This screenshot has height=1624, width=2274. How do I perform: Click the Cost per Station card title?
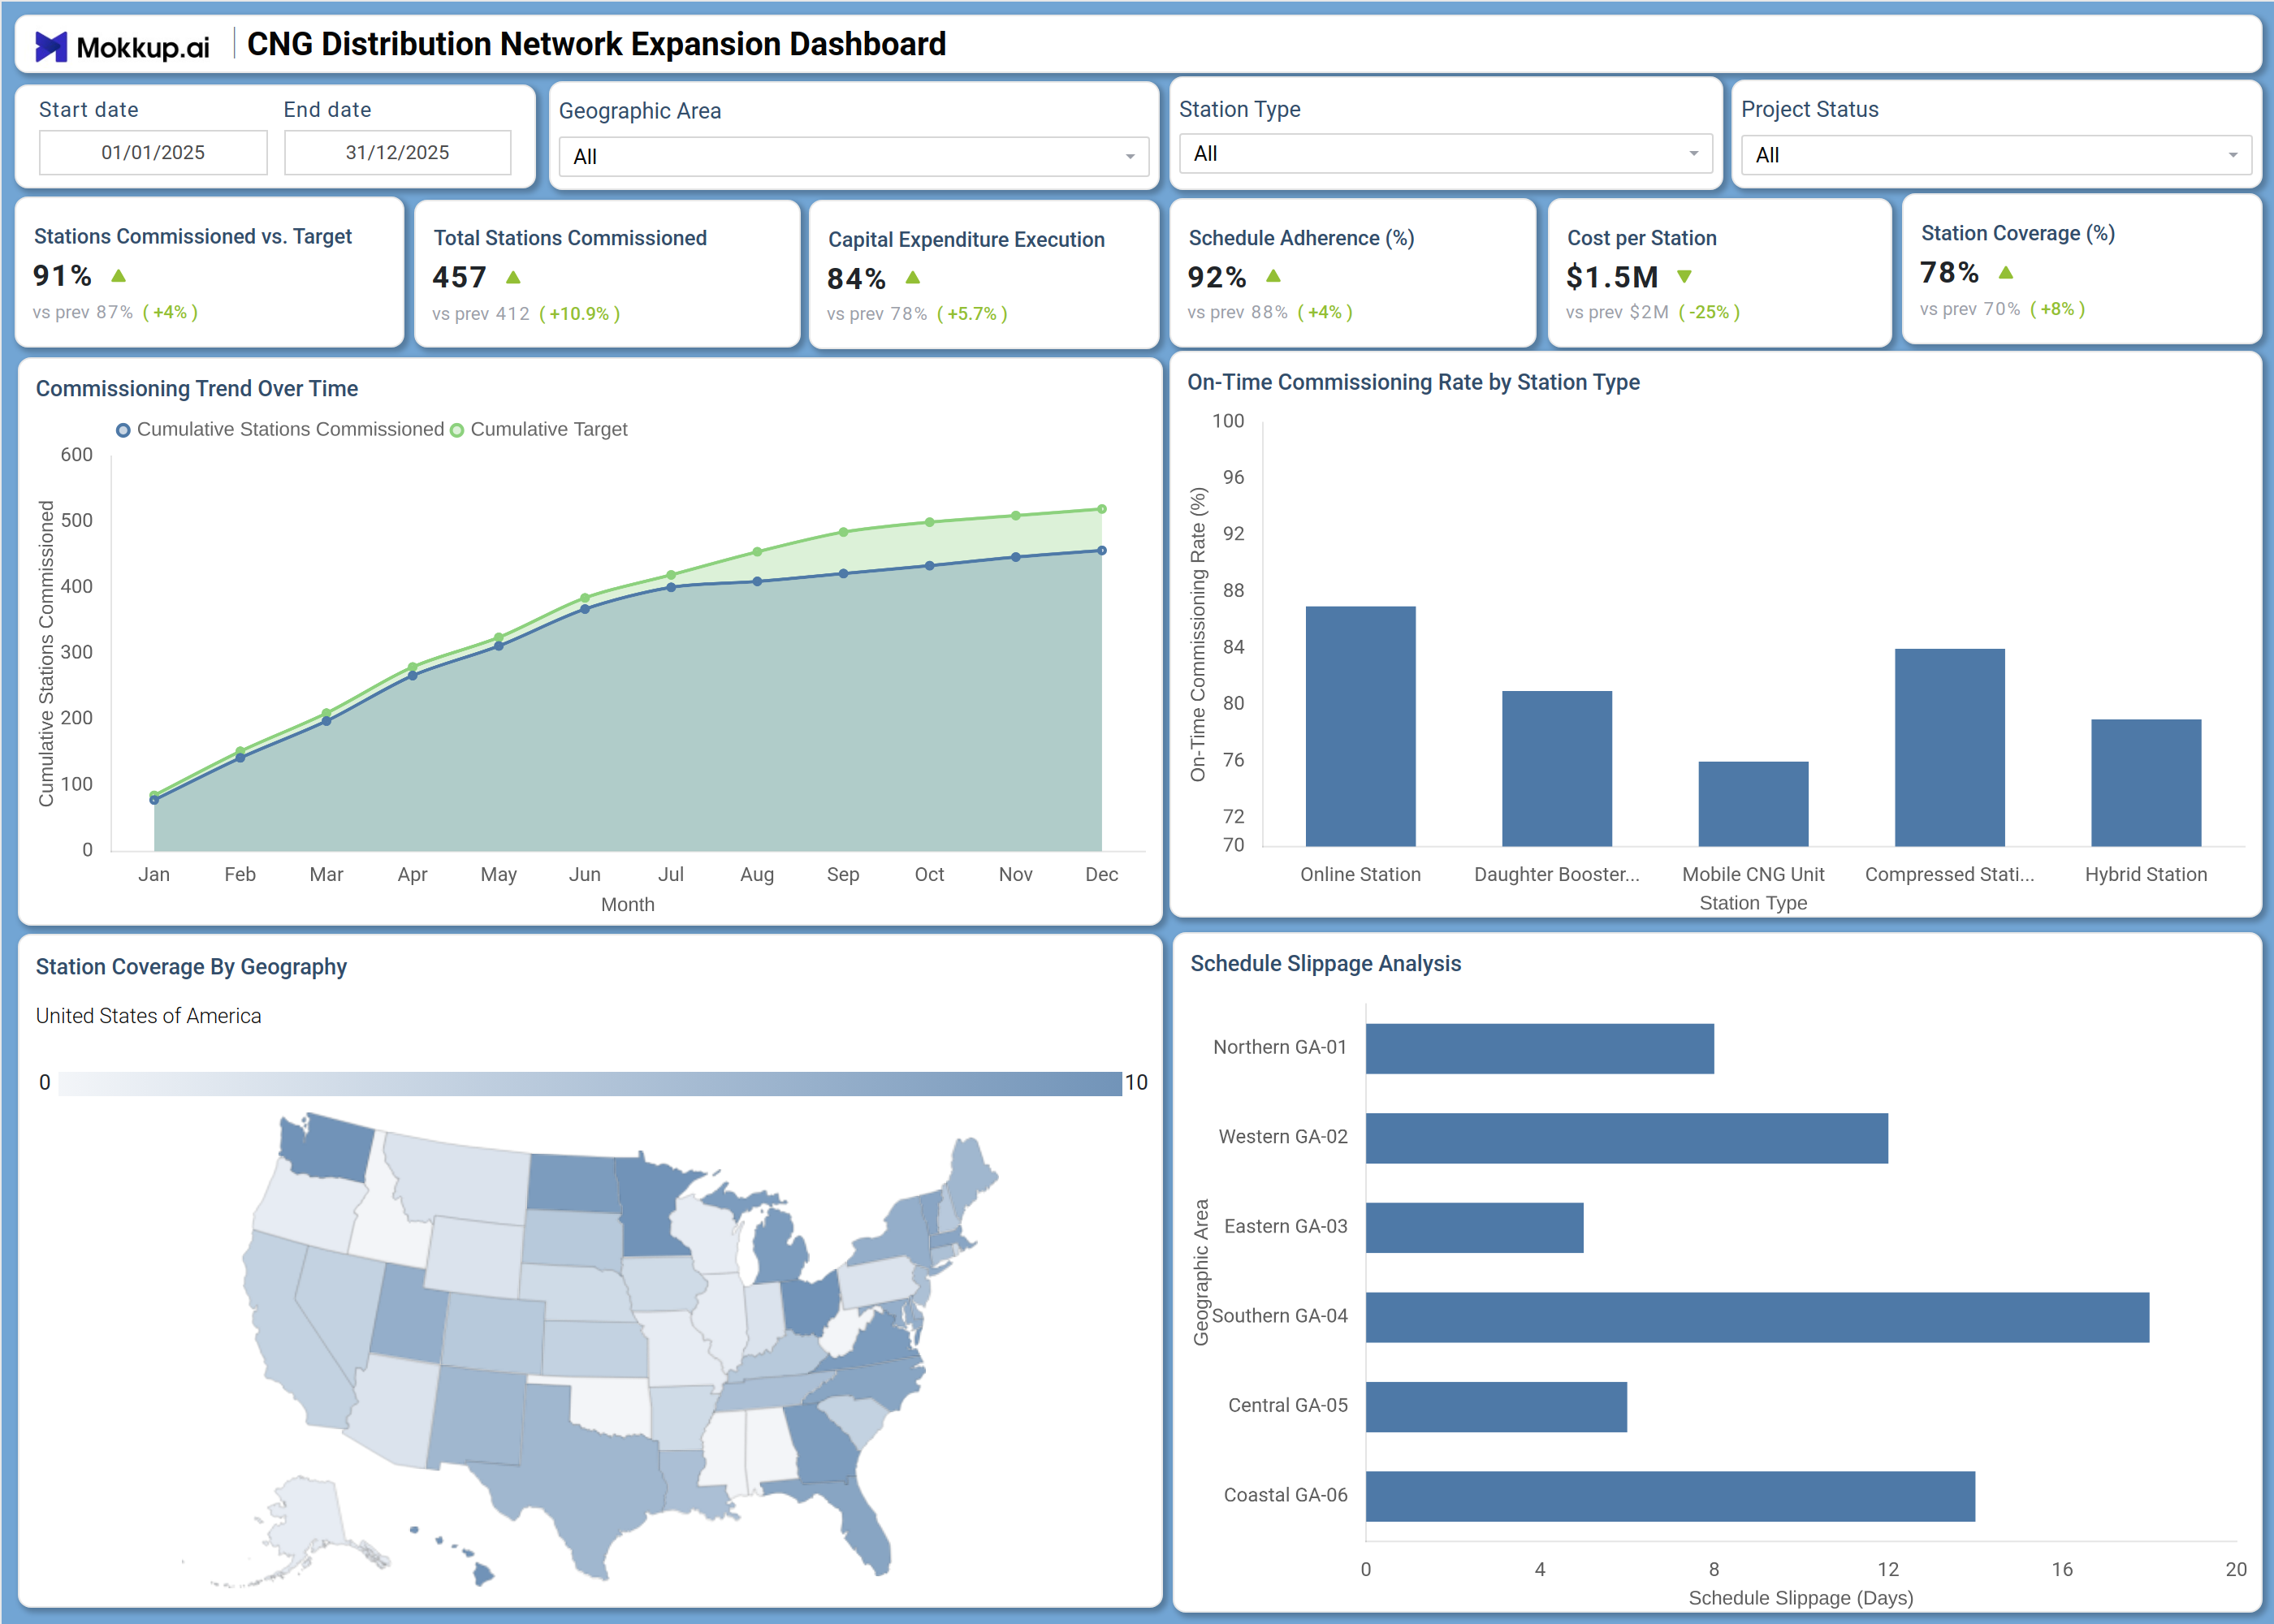[x=1641, y=238]
